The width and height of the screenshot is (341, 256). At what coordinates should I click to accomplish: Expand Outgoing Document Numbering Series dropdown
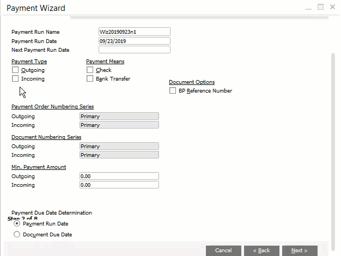pos(119,147)
